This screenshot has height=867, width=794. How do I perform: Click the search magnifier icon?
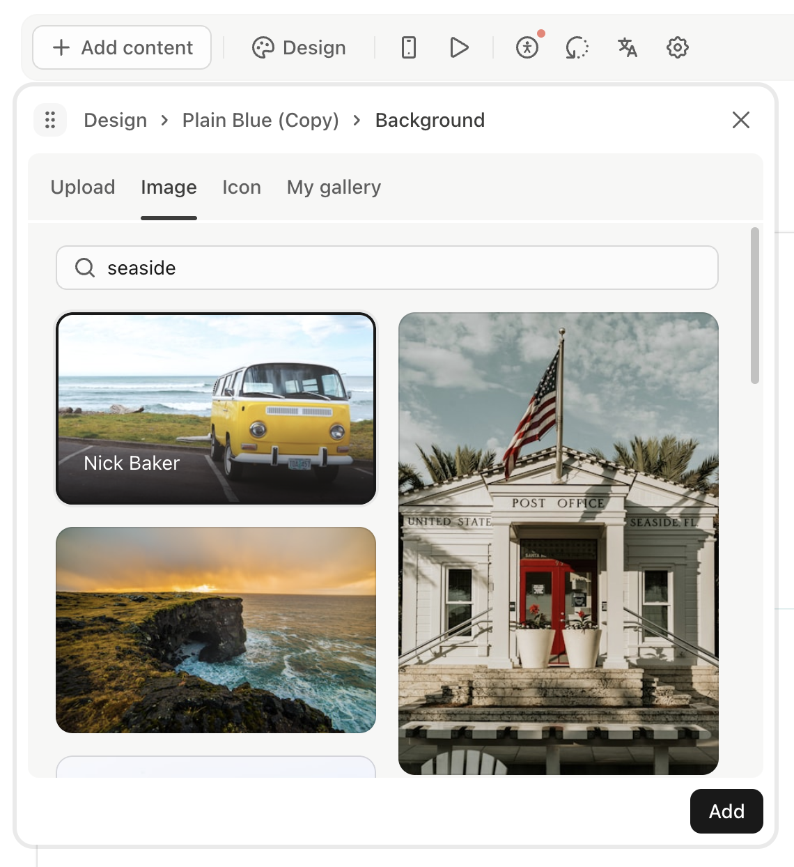(84, 268)
